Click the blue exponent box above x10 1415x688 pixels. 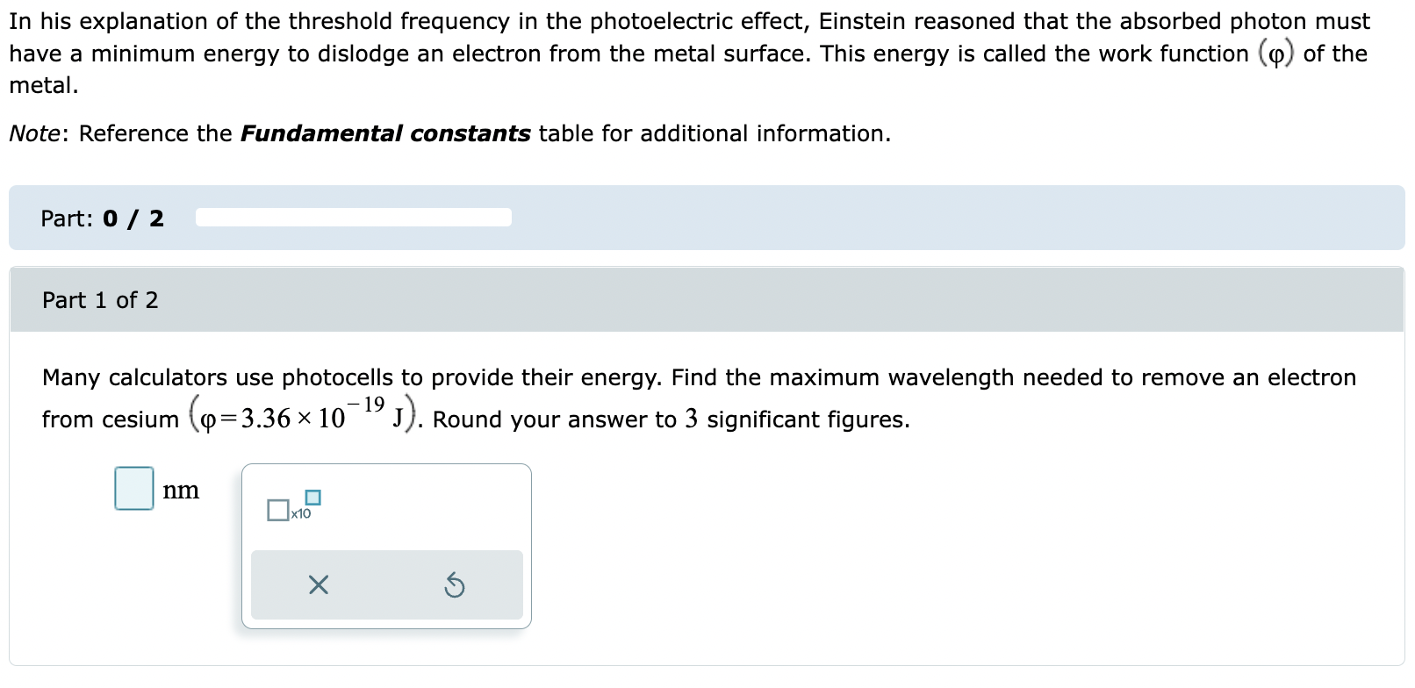(x=314, y=496)
